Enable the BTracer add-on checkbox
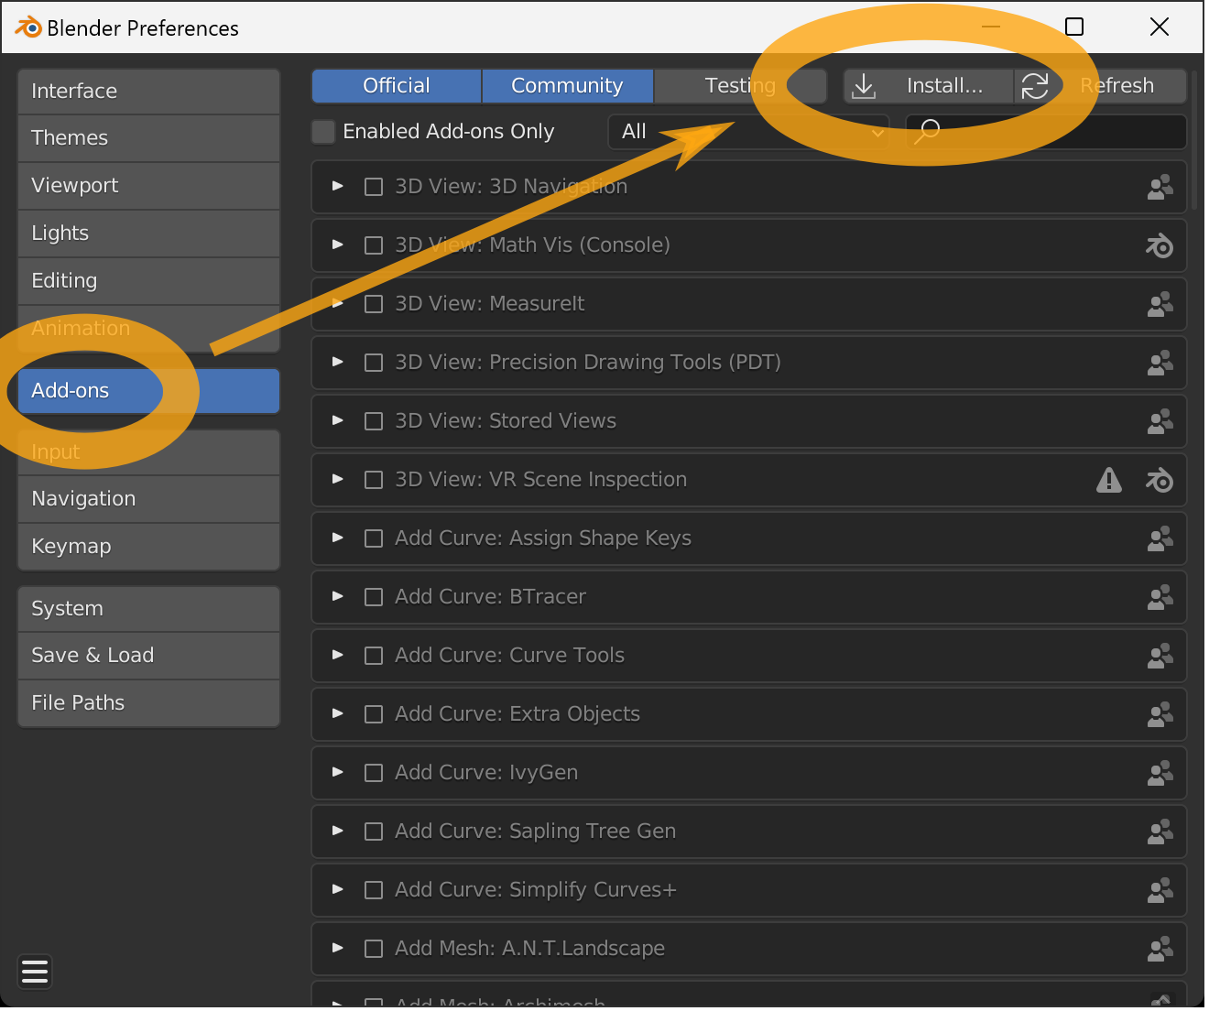The width and height of the screenshot is (1209, 1011). [x=374, y=597]
